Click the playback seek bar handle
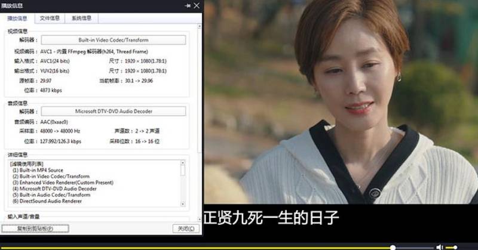 [x=393, y=247]
